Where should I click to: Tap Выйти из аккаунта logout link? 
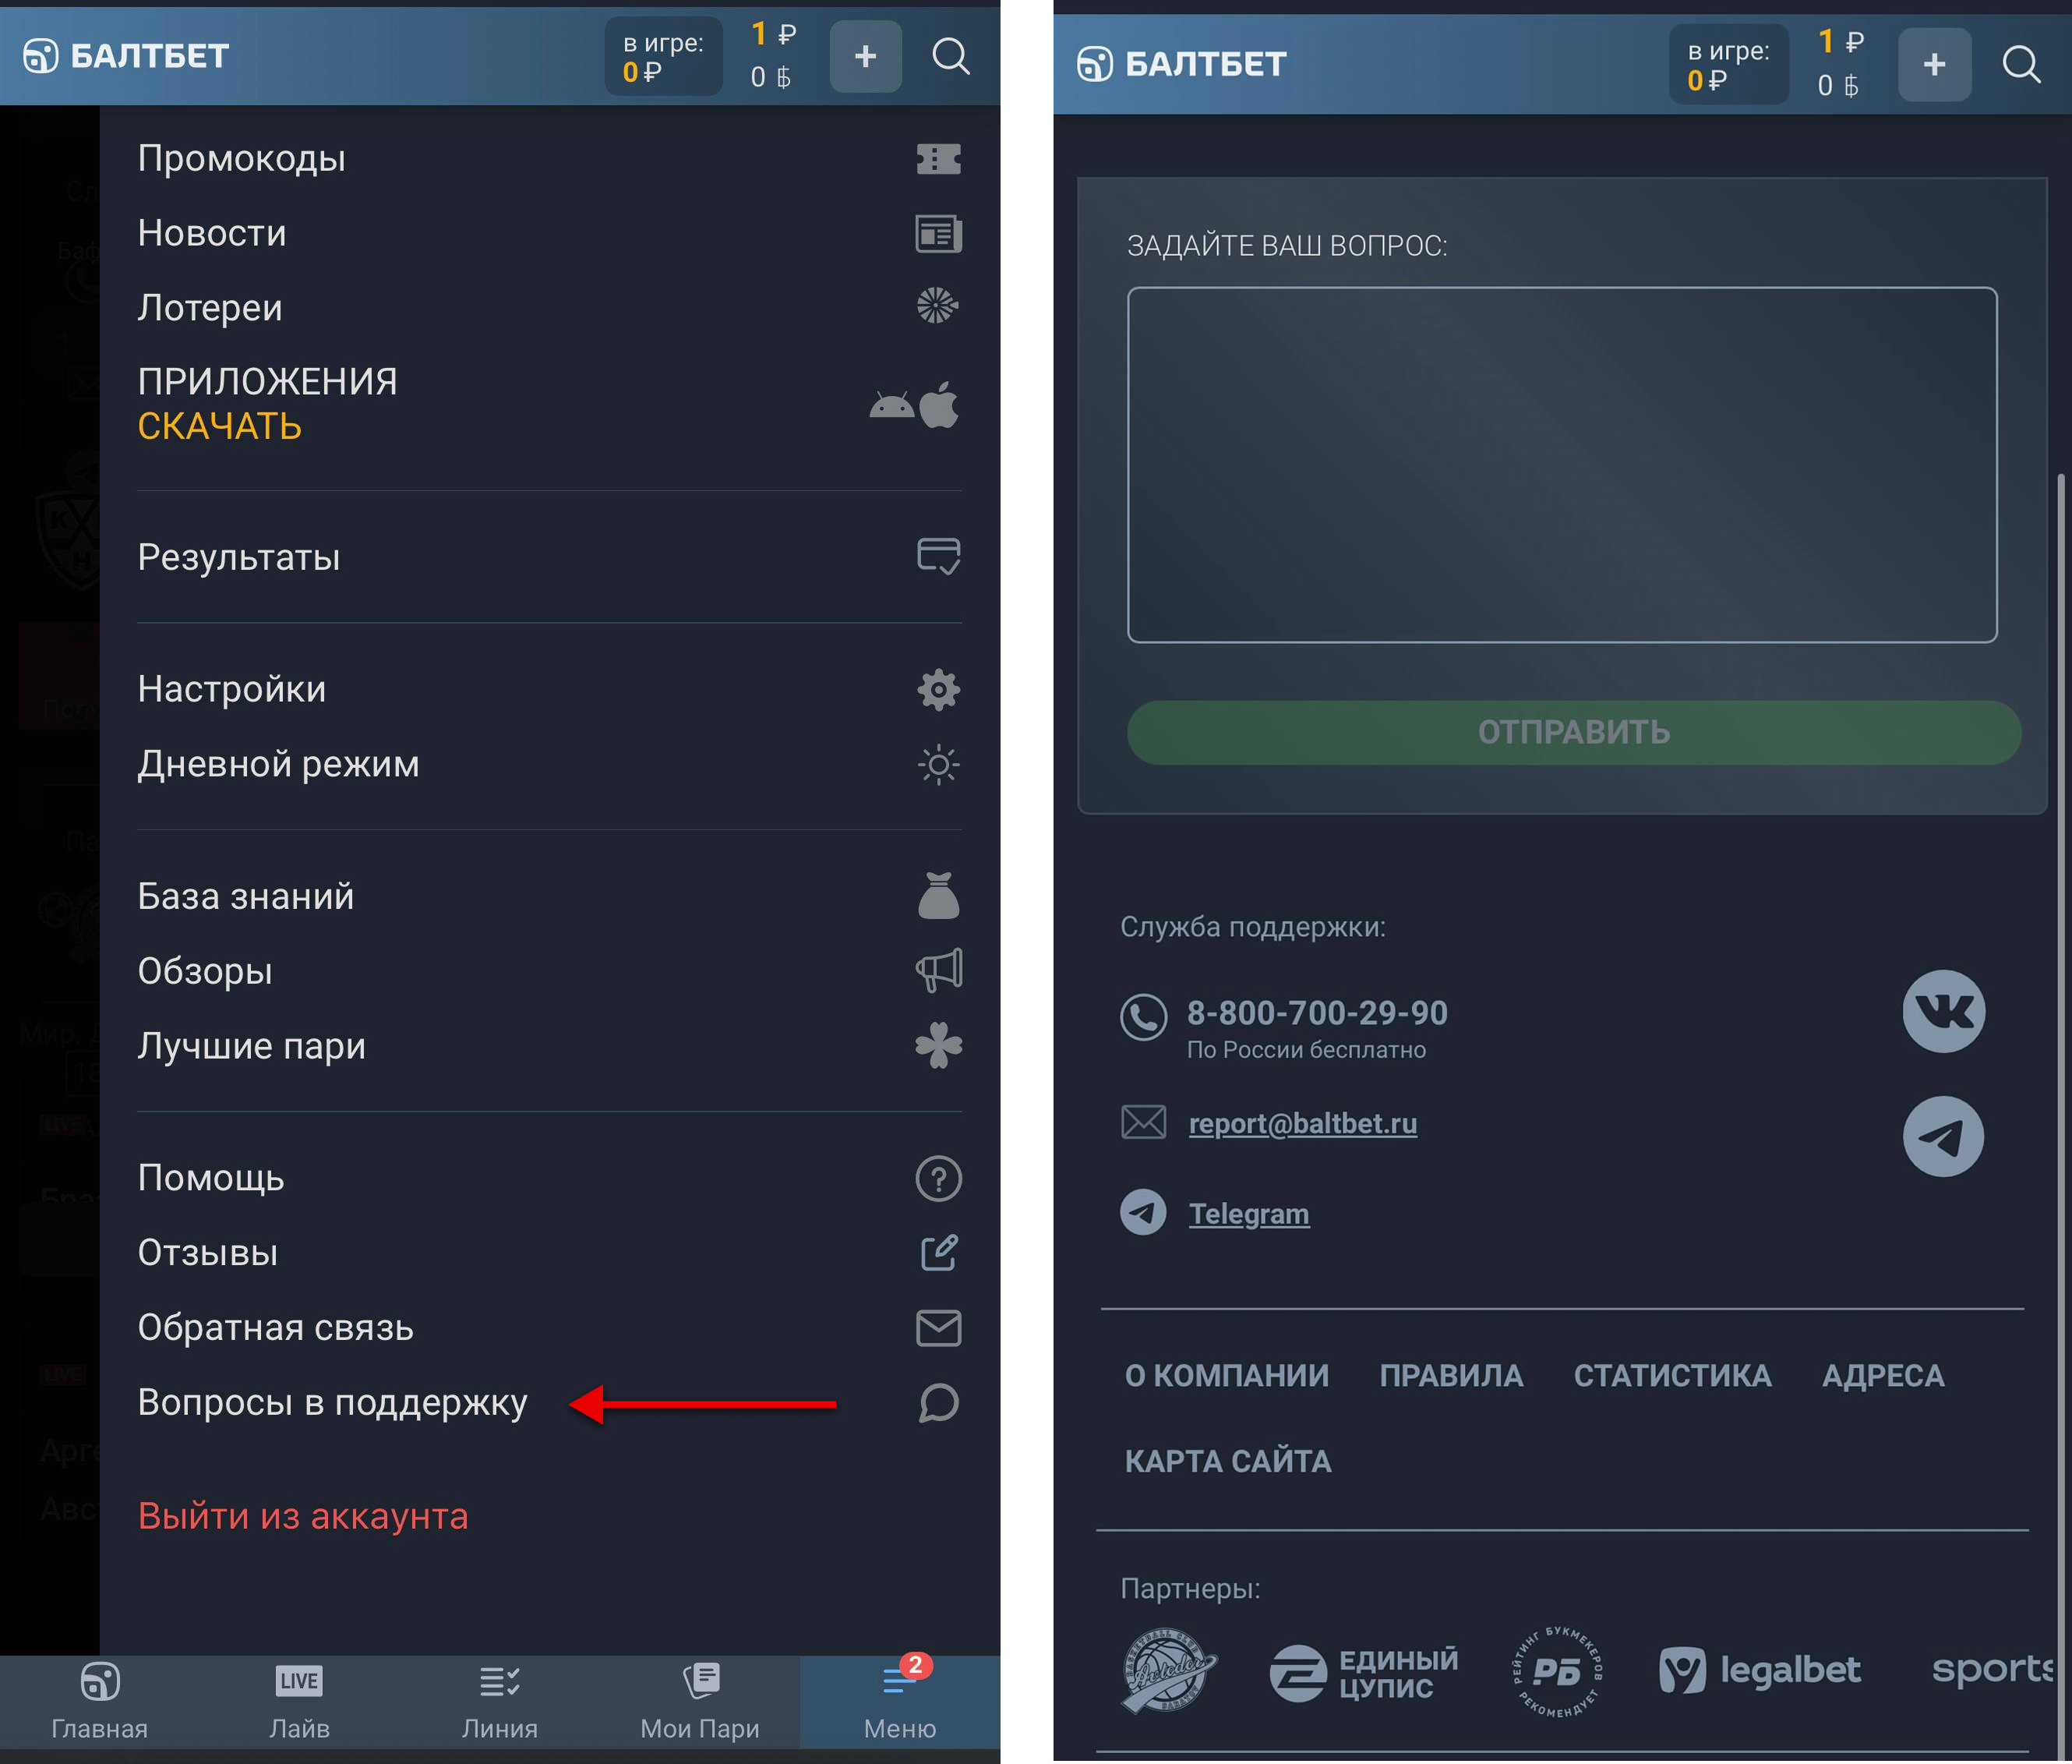click(x=303, y=1515)
